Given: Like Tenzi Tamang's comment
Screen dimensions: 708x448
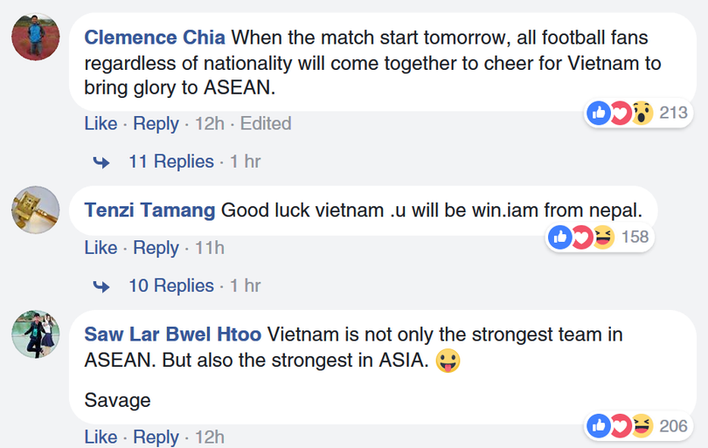Looking at the screenshot, I should tap(101, 248).
